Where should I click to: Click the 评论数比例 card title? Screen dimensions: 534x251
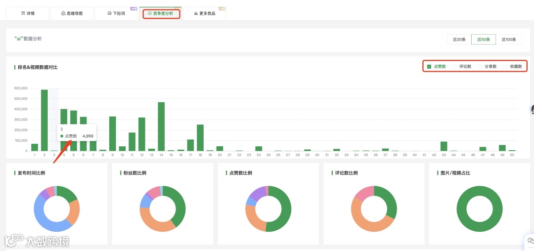pyautogui.click(x=346, y=173)
